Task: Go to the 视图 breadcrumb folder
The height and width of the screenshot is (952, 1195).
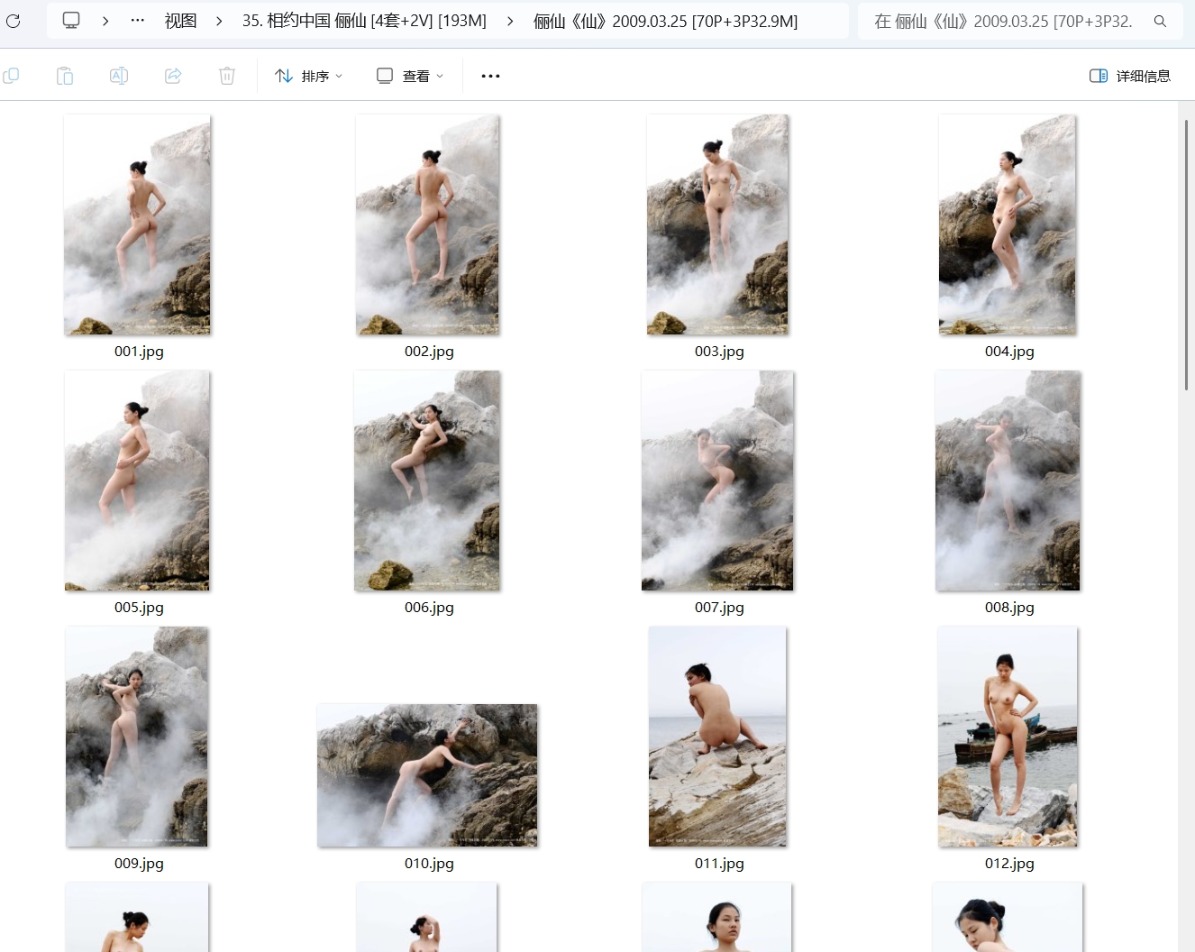Action: (x=180, y=20)
